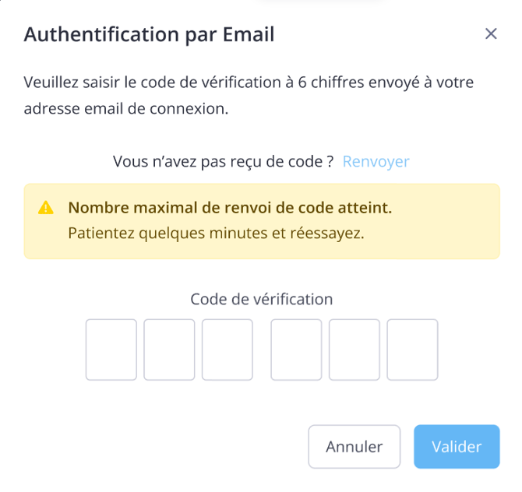Click empty area of the yellow alert banner
522x492 pixels.
click(x=444, y=234)
